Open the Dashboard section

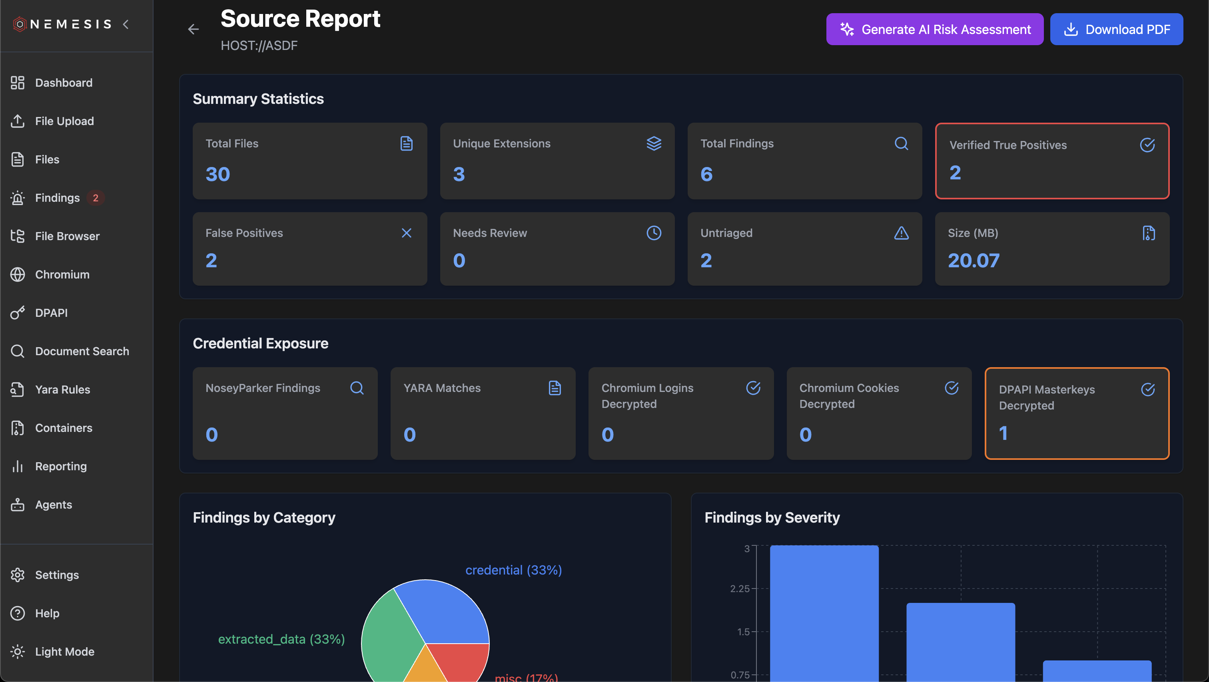pyautogui.click(x=63, y=83)
